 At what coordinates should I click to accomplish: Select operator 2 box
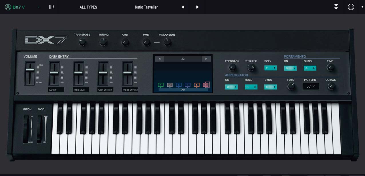(170, 85)
